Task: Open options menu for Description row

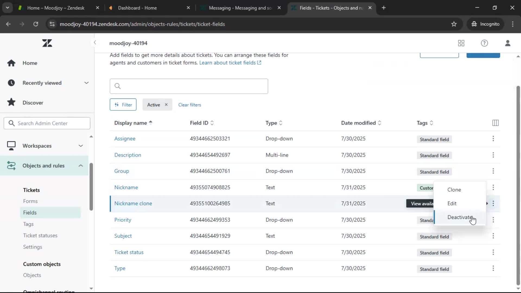Action: (x=493, y=155)
